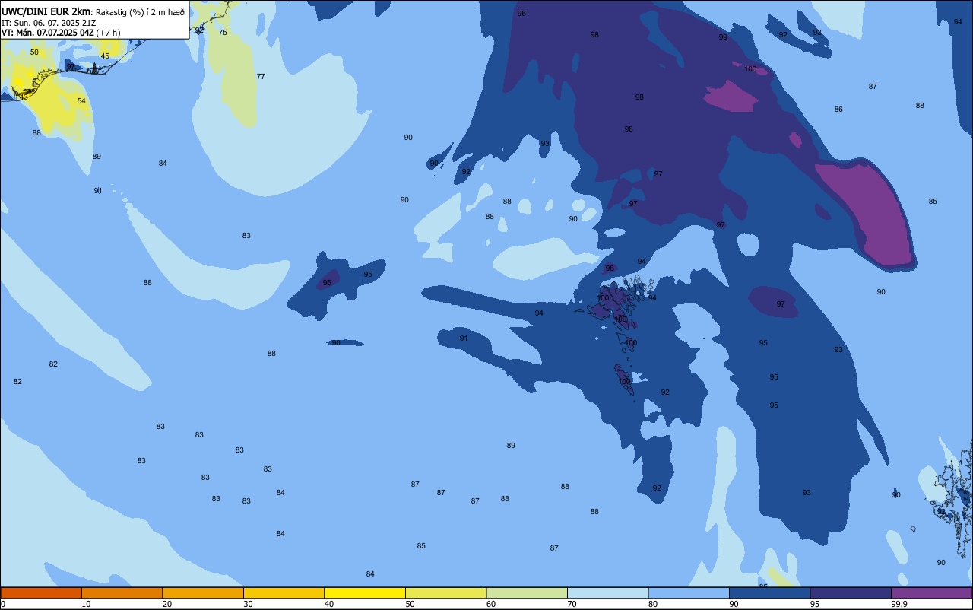This screenshot has height=610, width=973.
Task: Select the 70–80 light blue legend segment
Action: click(x=607, y=593)
